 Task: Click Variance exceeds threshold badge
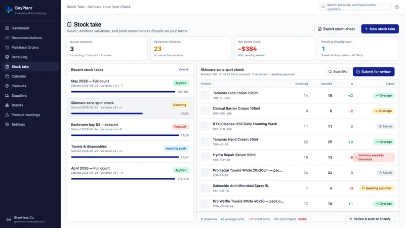[374, 157]
